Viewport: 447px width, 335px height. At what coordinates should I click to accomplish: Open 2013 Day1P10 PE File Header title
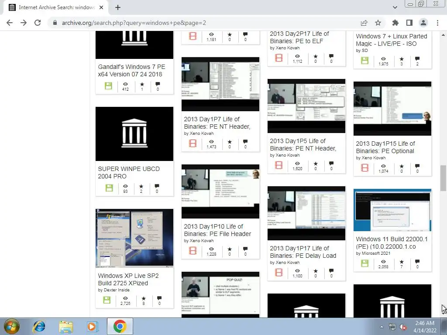tap(217, 230)
